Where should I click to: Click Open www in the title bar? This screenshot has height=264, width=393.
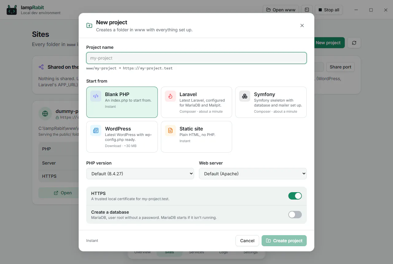[281, 10]
